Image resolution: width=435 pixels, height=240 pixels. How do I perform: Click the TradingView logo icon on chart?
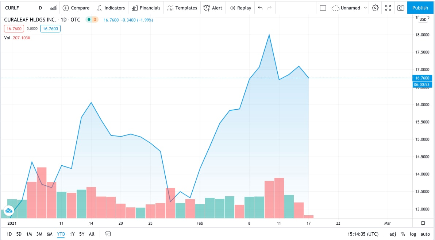(9, 211)
